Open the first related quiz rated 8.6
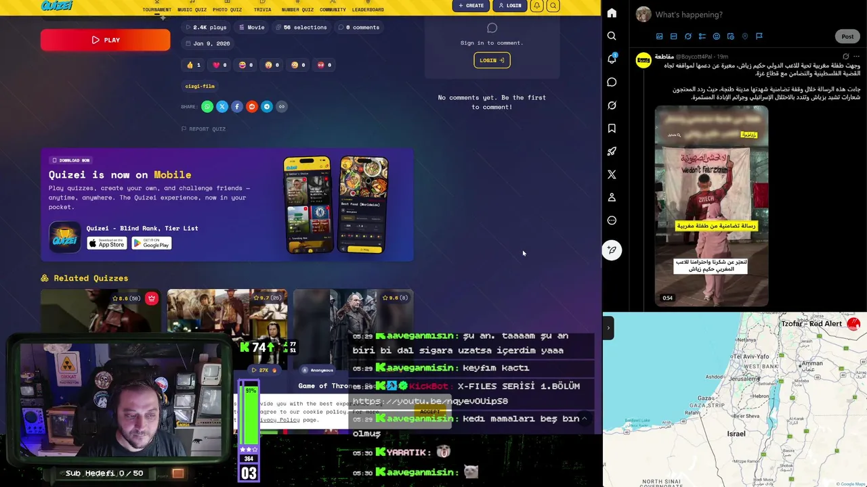 pos(101,311)
